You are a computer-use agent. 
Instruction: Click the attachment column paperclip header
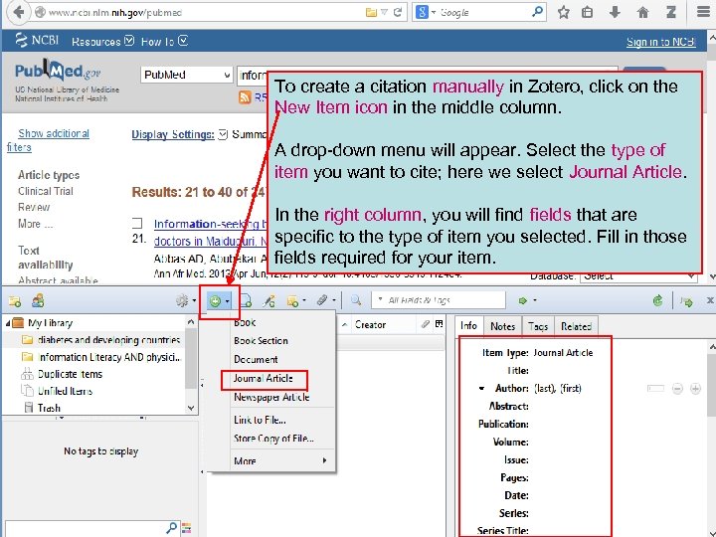[x=425, y=324]
